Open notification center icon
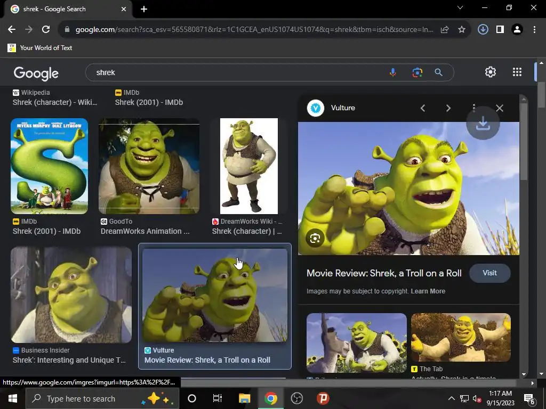This screenshot has height=409, width=546. click(x=529, y=398)
